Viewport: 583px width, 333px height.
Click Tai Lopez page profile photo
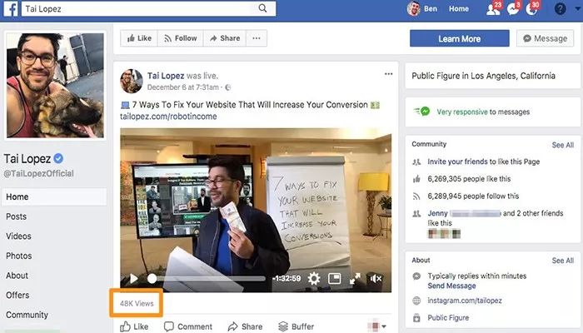coord(55,85)
